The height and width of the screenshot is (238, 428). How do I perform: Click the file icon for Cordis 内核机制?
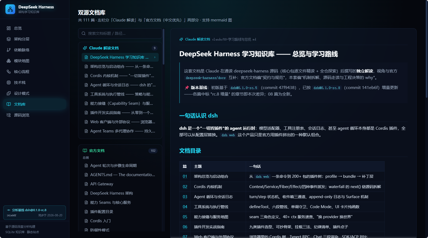[x=86, y=76]
